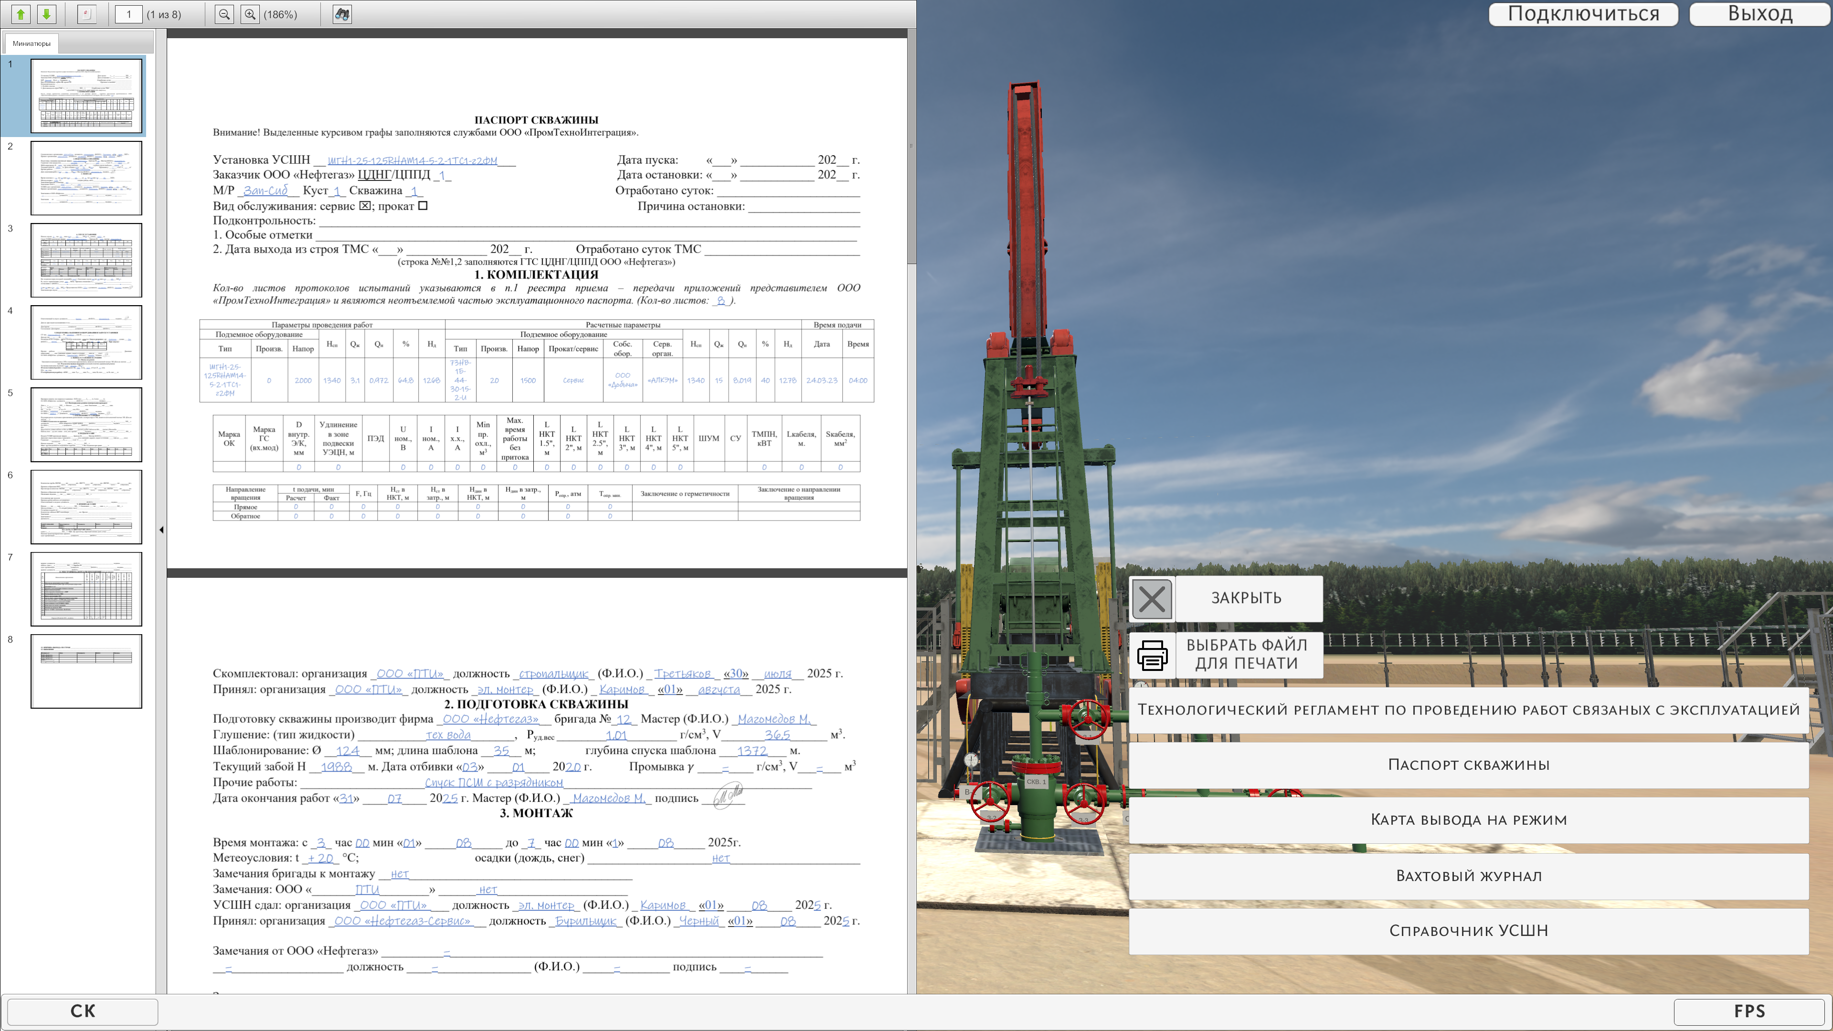Go to previous page with green up arrow
Screen dimensions: 1833x1031
point(21,14)
